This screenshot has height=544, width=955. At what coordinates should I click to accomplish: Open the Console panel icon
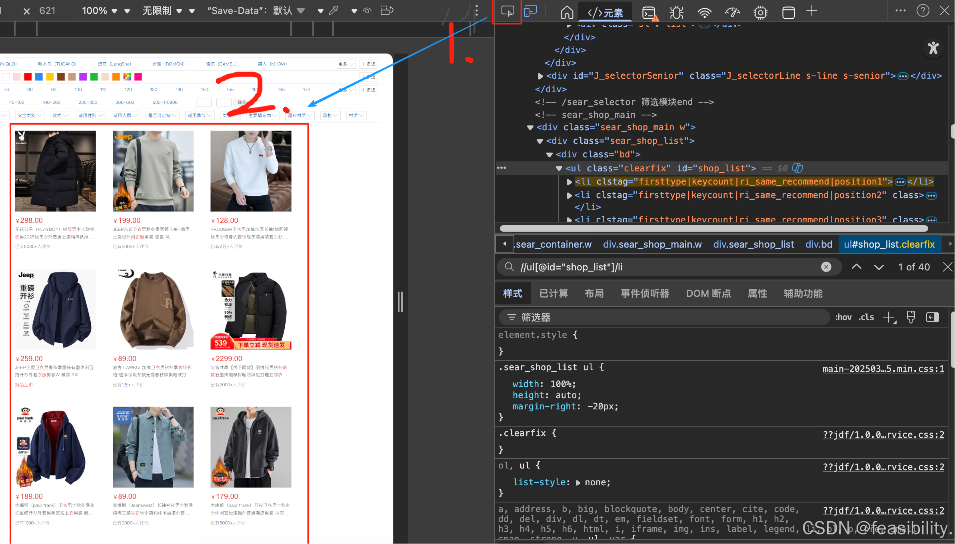coord(649,13)
